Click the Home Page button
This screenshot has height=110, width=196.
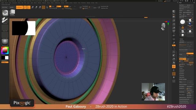pos(5,7)
